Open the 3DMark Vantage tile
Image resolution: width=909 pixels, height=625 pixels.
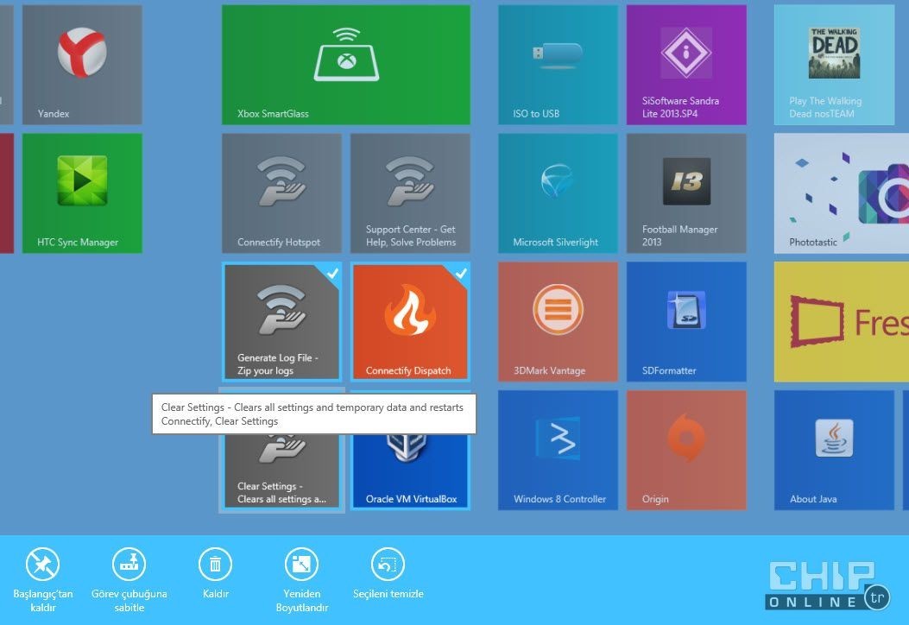pos(558,322)
